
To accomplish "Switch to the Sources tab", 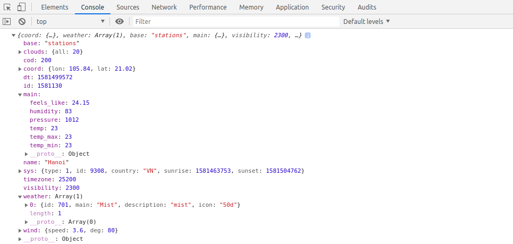I will (x=127, y=7).
